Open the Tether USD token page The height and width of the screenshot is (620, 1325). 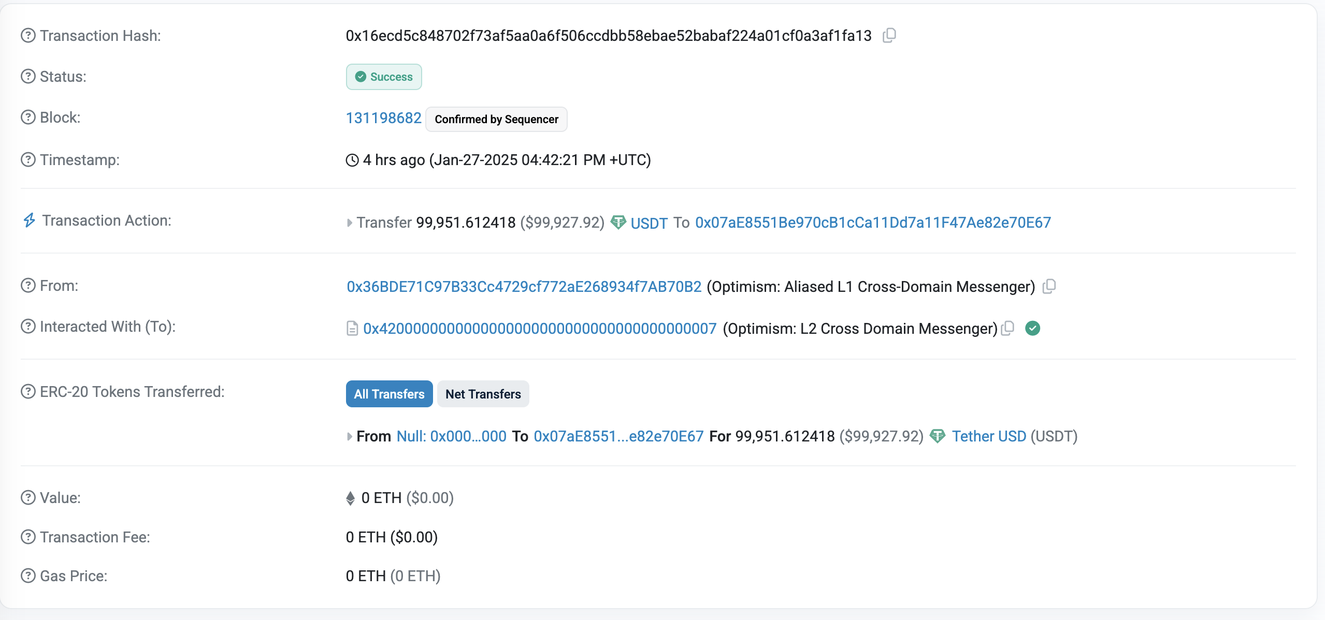click(989, 436)
